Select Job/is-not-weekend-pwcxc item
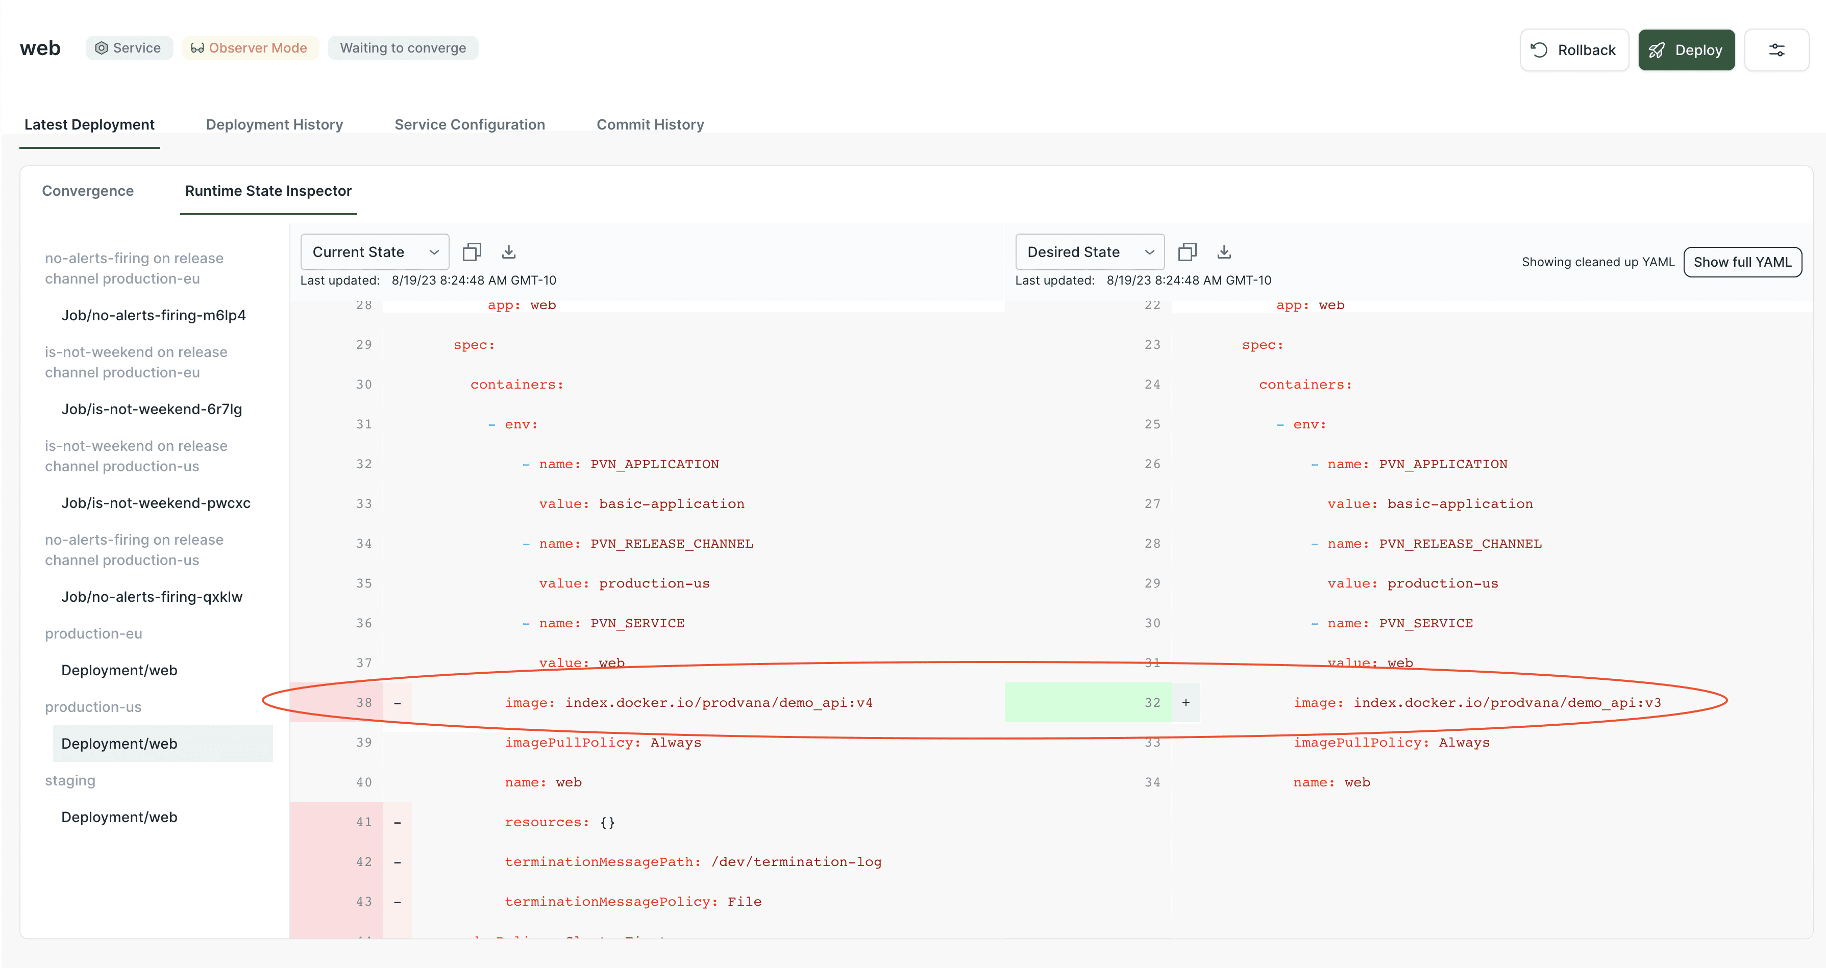Image resolution: width=1826 pixels, height=968 pixels. pyautogui.click(x=156, y=502)
